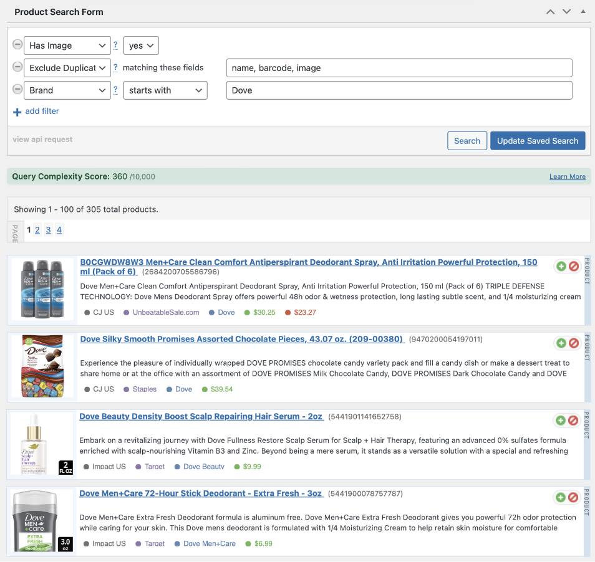Open help for Exclude Duplicates filter

(115, 68)
